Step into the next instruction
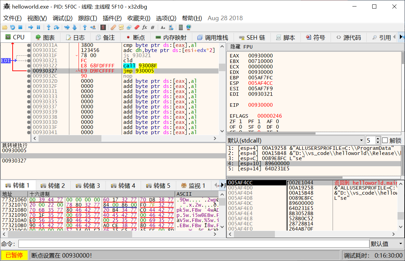Viewport: 405px width, 261px height. coord(48,27)
